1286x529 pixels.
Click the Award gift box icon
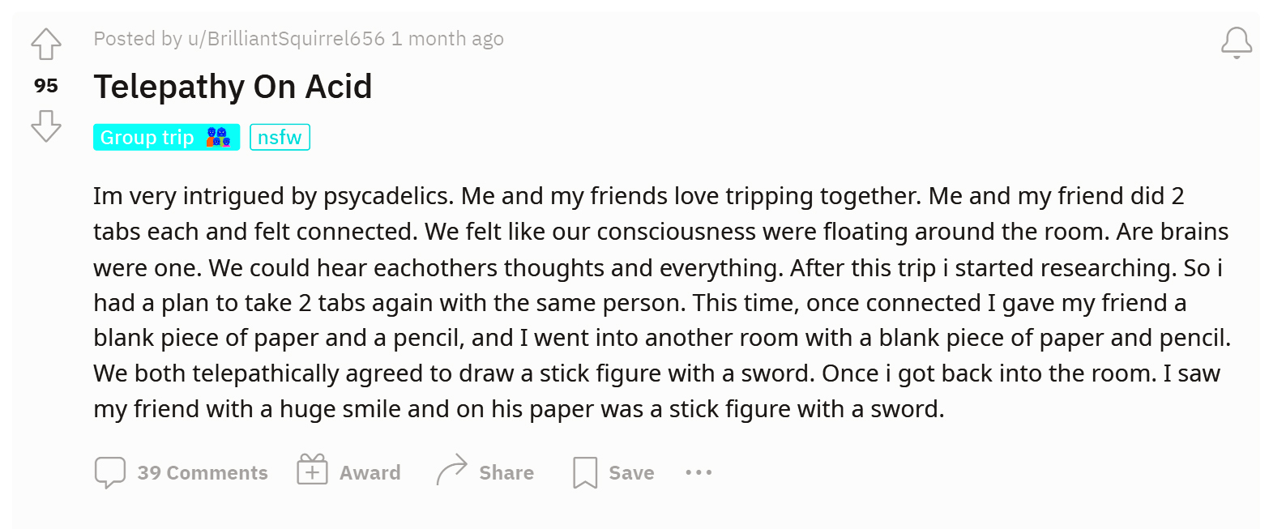click(310, 470)
